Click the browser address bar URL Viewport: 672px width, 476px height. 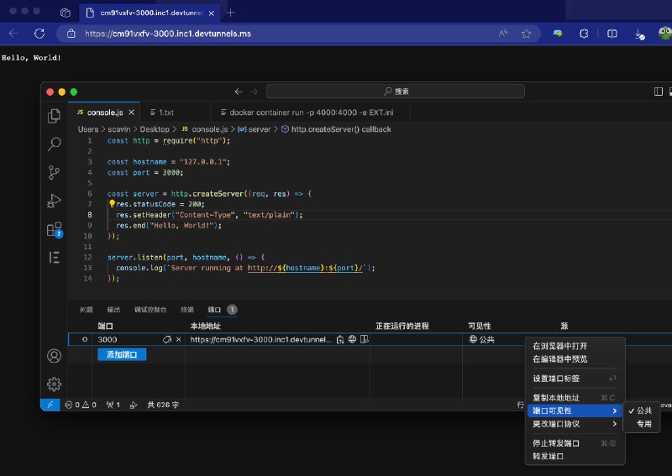pyautogui.click(x=168, y=34)
